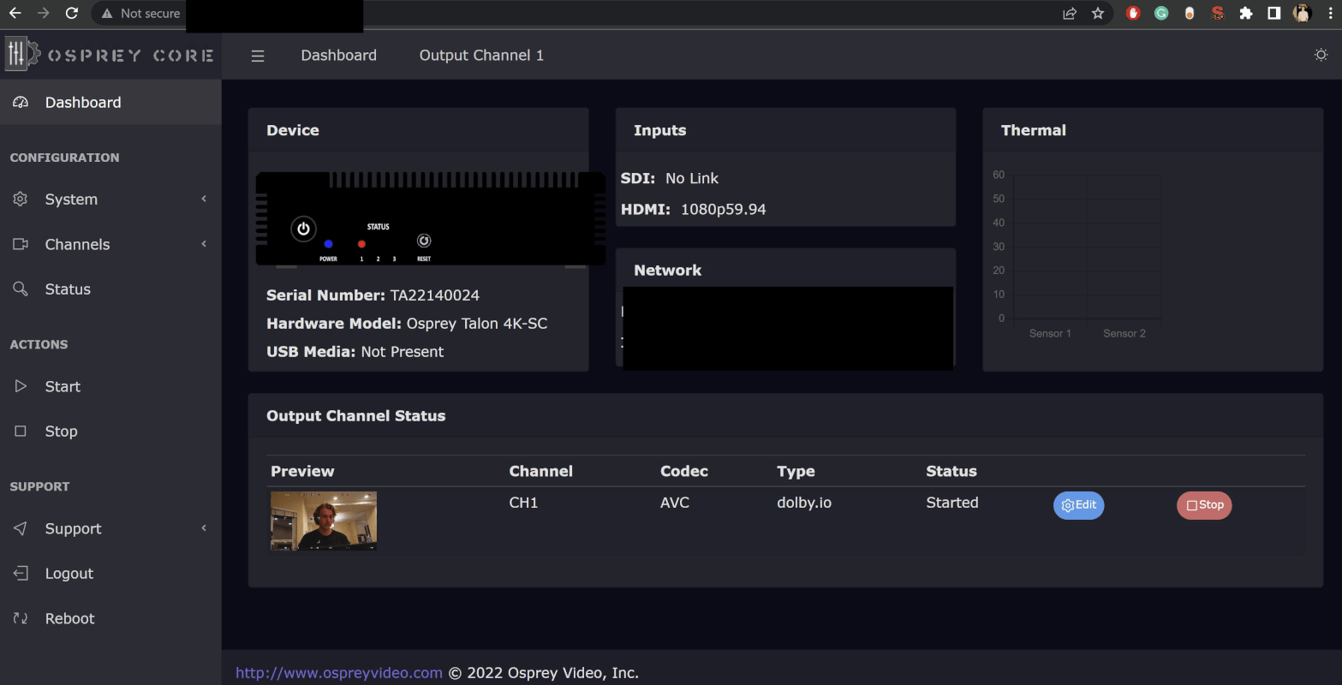Open the ospreyvideo.com footer link

tap(338, 672)
